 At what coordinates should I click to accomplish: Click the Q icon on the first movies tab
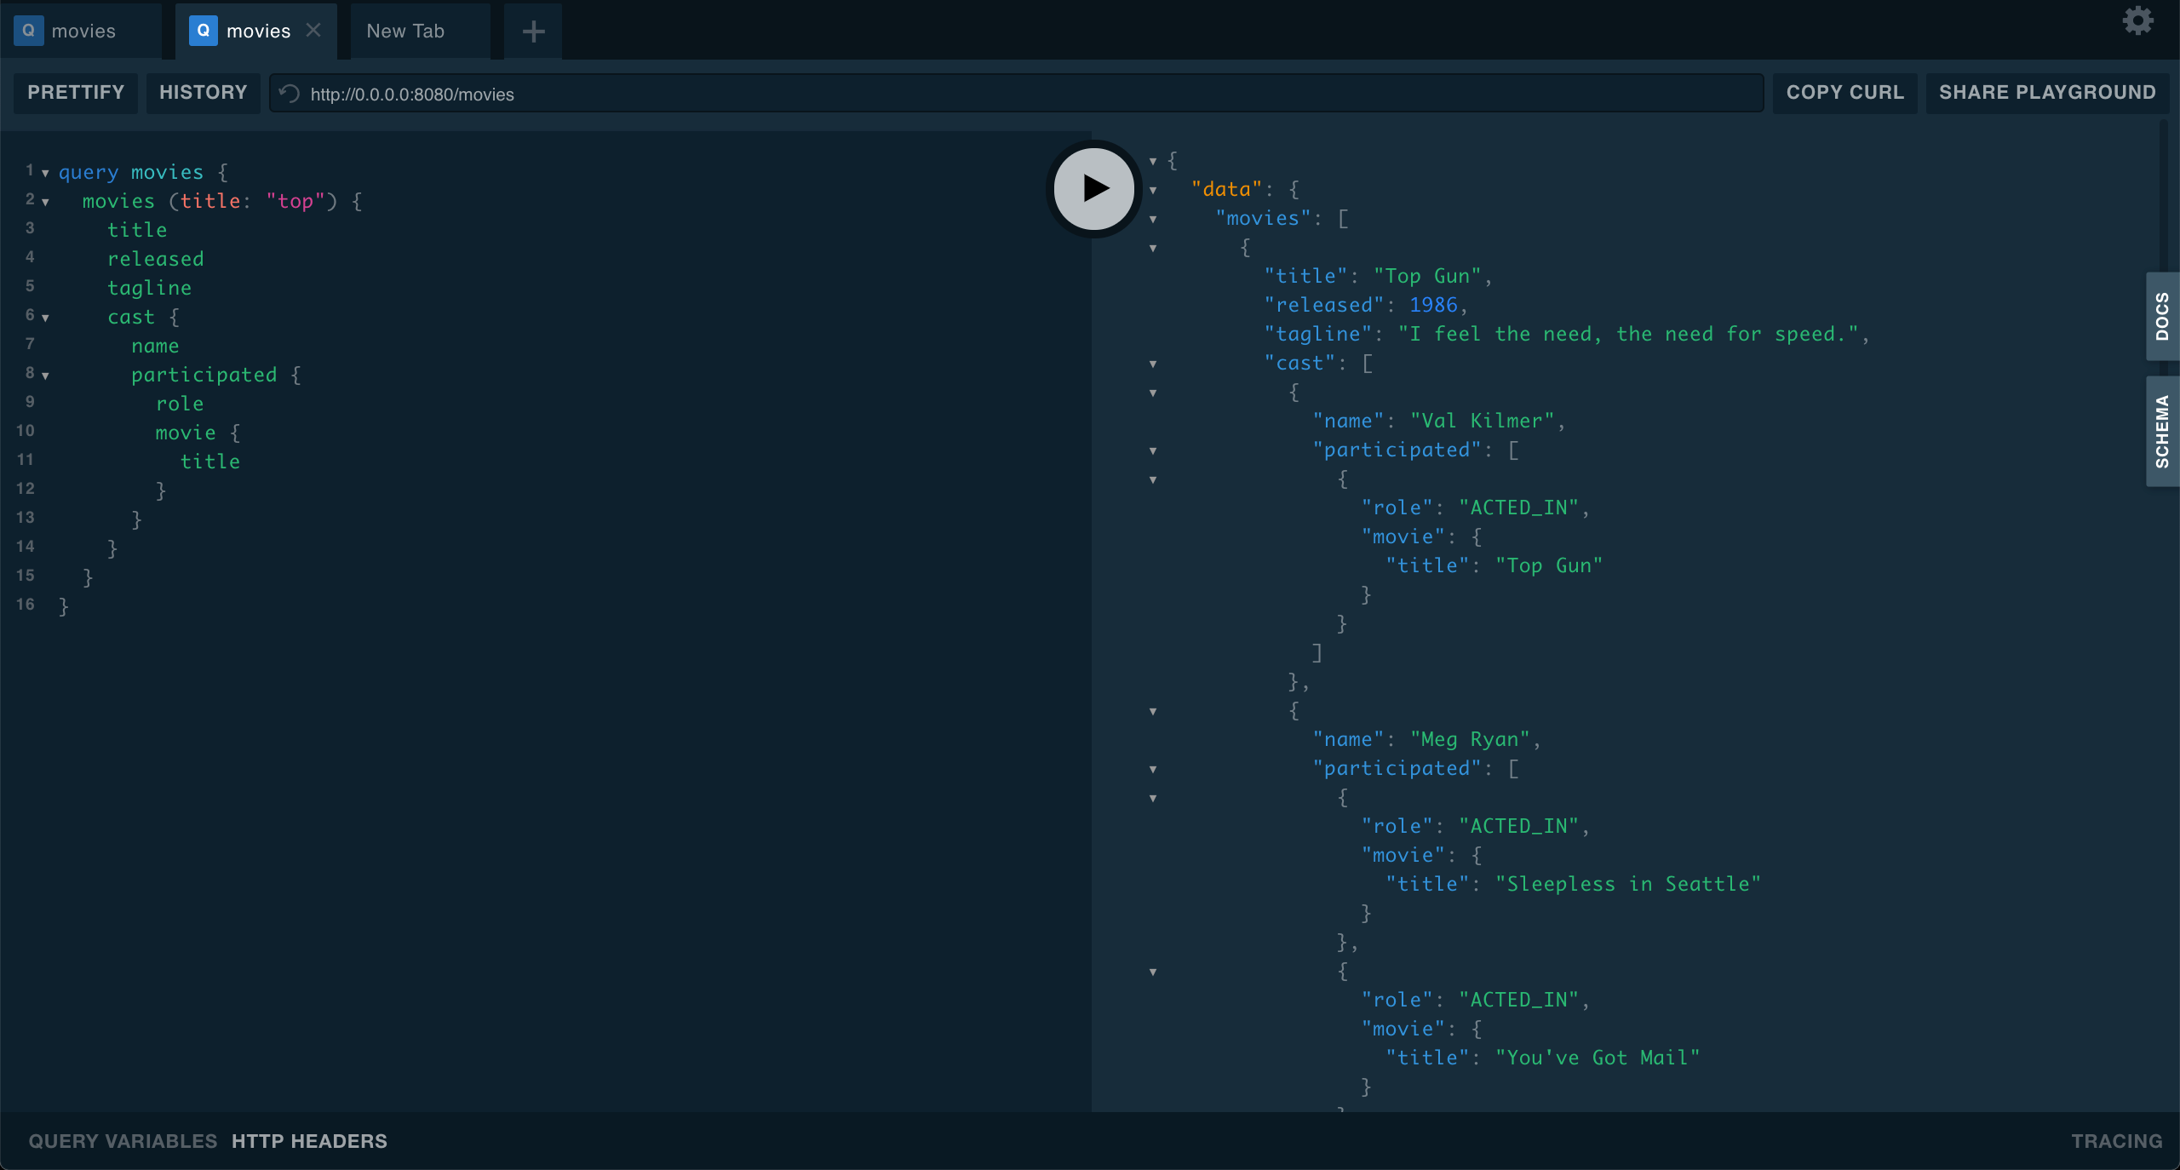[28, 31]
